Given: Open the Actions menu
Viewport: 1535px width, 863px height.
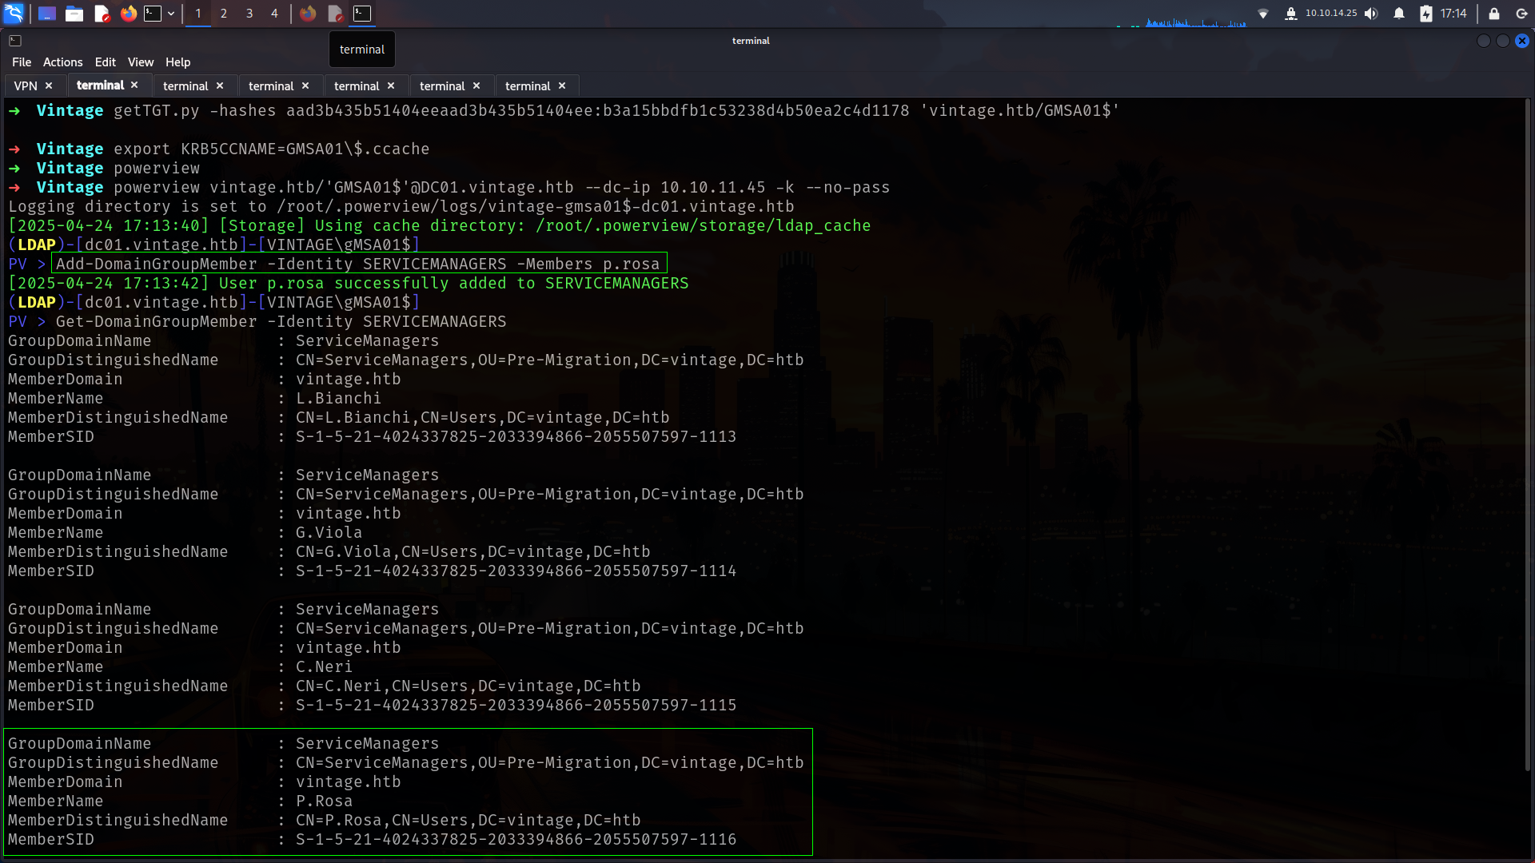Looking at the screenshot, I should (x=62, y=62).
